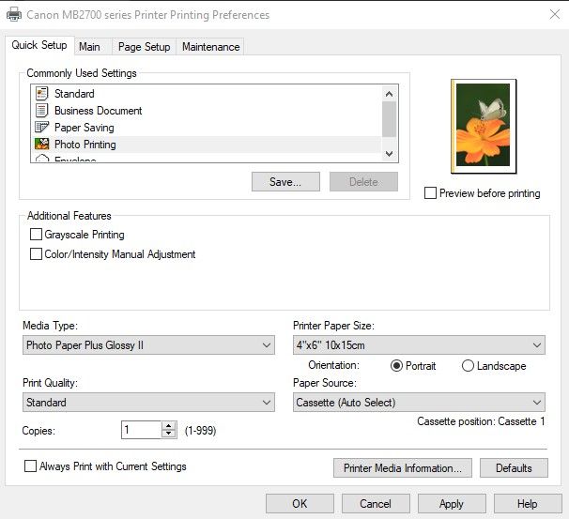Select the Paper Saving setting
The width and height of the screenshot is (569, 519).
(x=207, y=128)
